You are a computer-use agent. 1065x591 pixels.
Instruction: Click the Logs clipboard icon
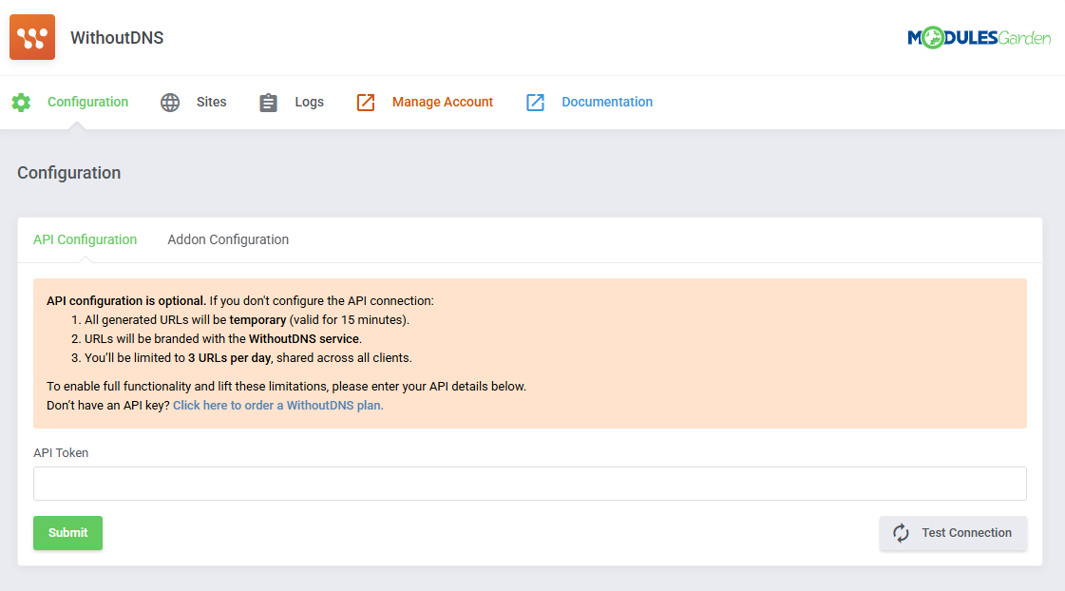(x=268, y=102)
